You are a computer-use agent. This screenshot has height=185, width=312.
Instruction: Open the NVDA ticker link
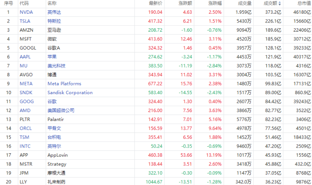click(x=26, y=12)
